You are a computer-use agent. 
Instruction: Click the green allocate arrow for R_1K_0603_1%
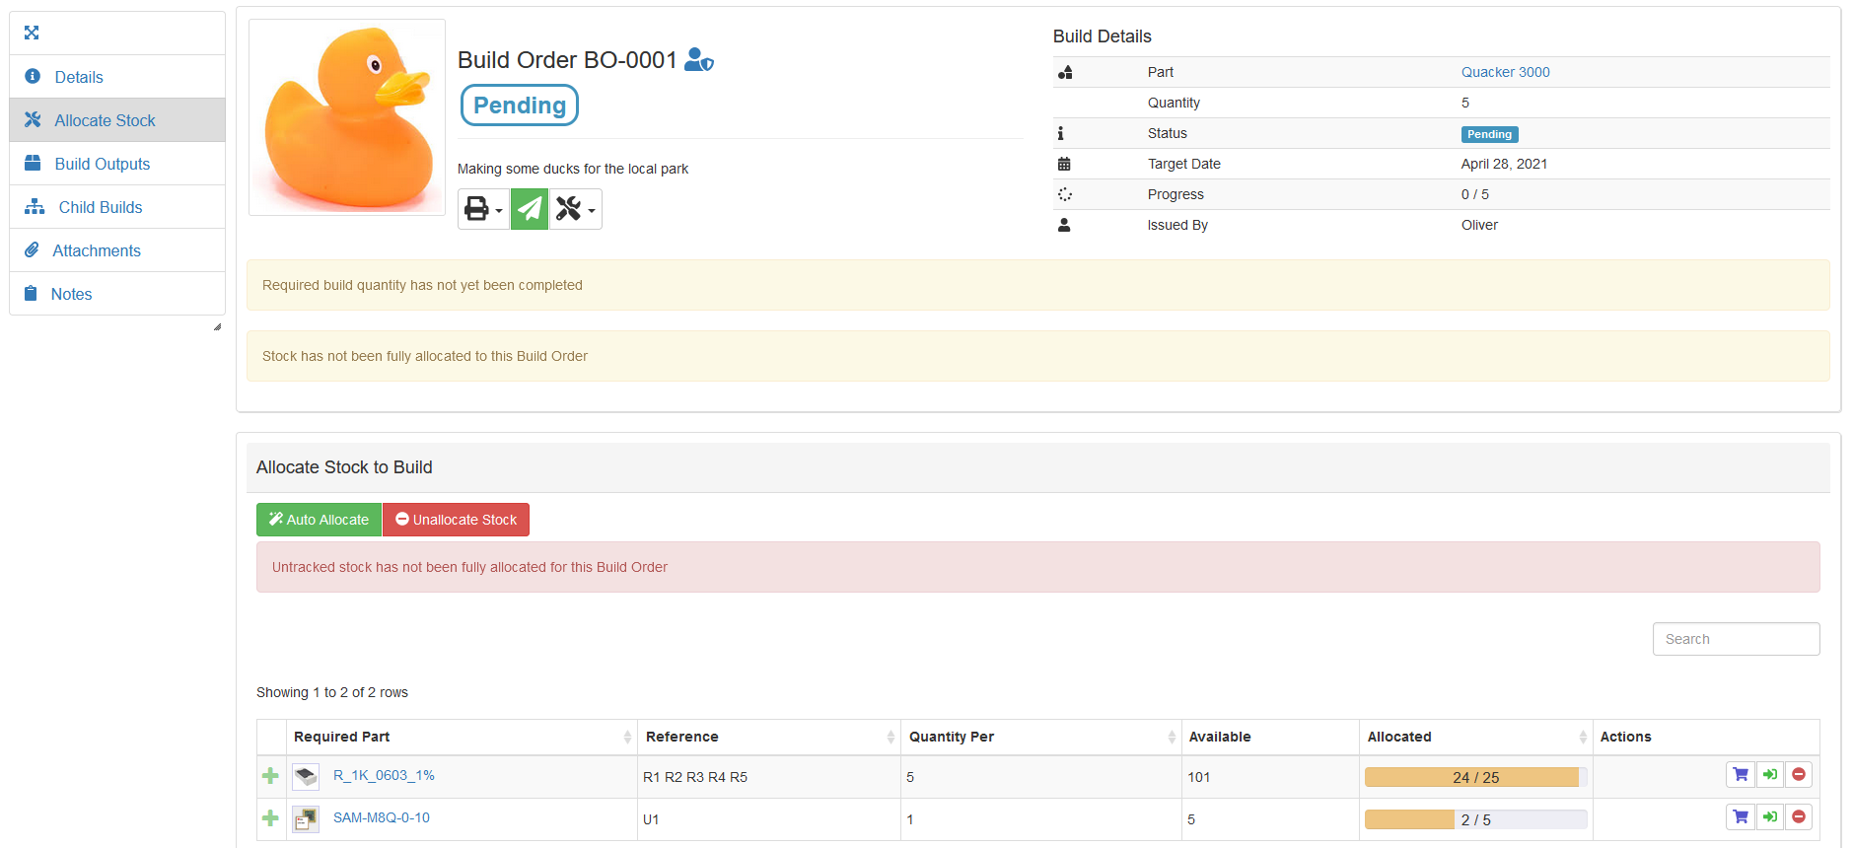click(1770, 775)
